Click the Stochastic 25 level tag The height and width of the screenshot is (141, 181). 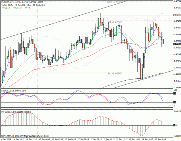click(175, 102)
